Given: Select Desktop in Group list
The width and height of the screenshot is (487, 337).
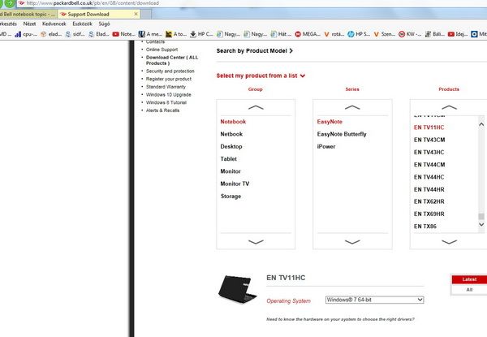Looking at the screenshot, I should click(x=231, y=147).
